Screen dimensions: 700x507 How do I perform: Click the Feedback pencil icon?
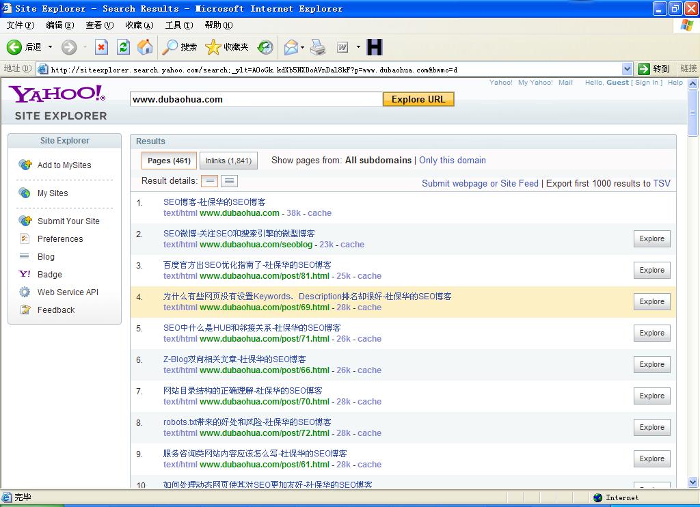pos(25,310)
